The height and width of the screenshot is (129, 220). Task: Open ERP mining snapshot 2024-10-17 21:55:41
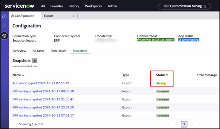(43, 99)
